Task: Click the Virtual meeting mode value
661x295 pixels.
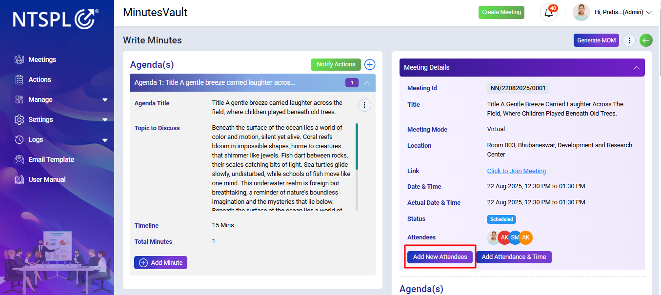Action: (x=496, y=129)
